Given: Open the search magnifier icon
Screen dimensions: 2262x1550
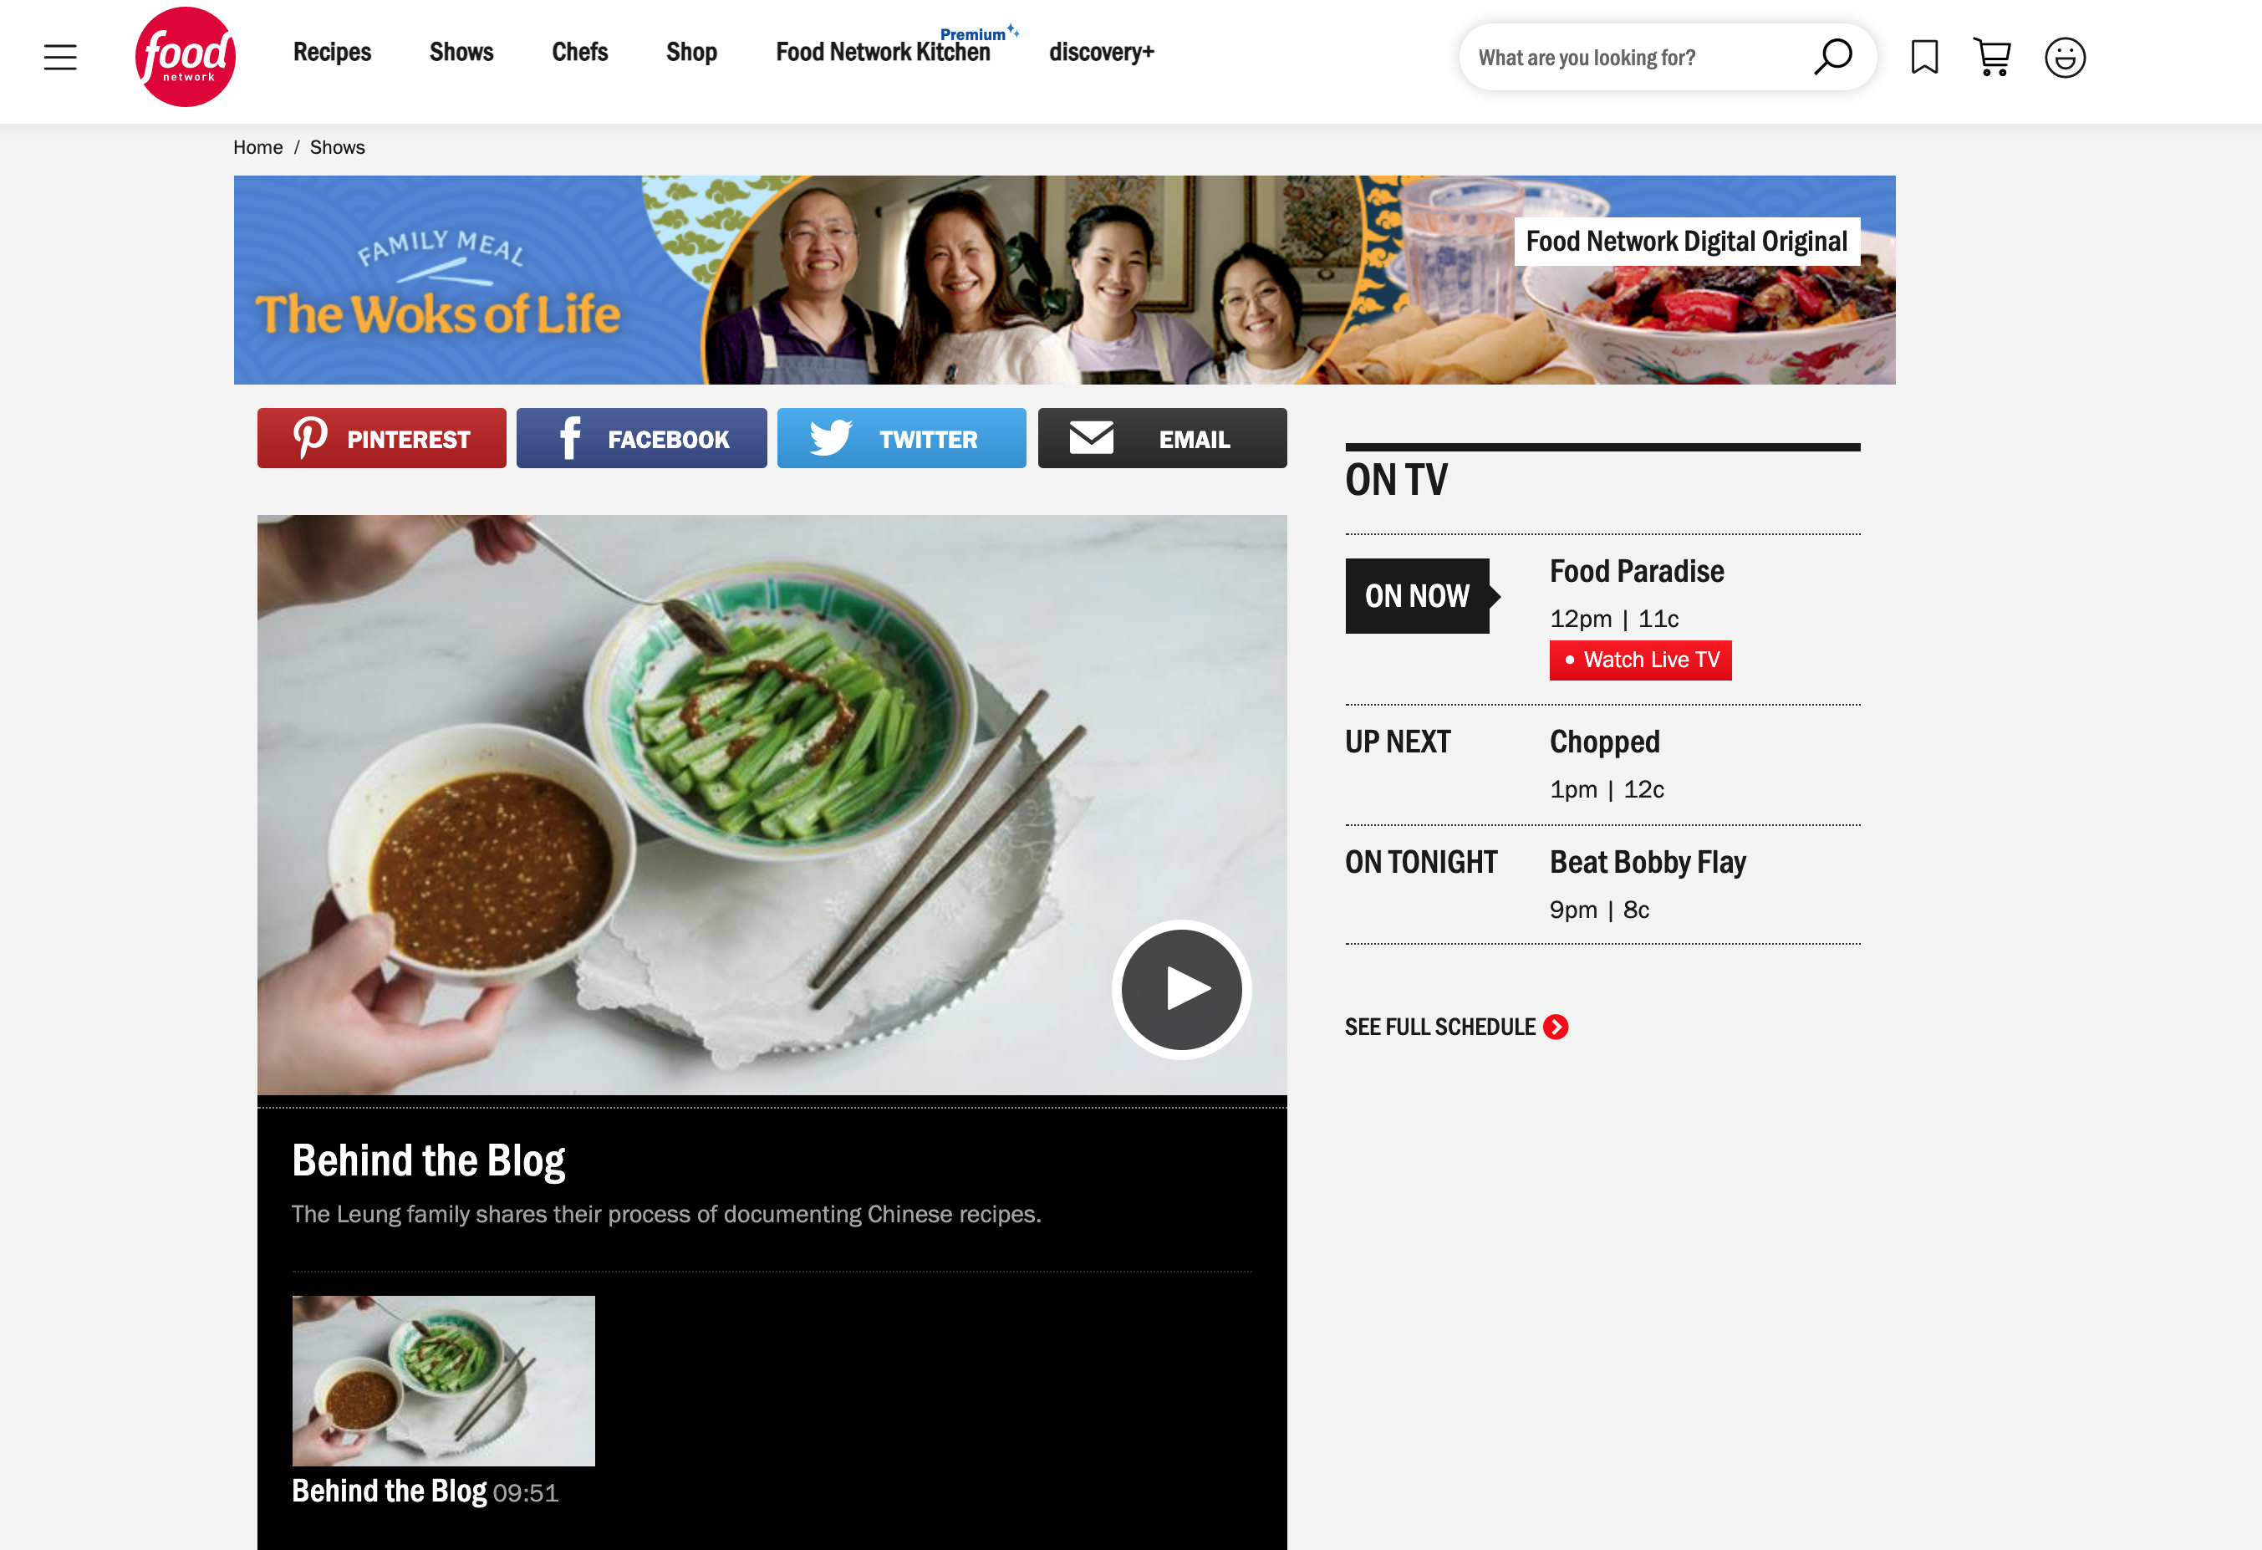Looking at the screenshot, I should click(x=1833, y=57).
